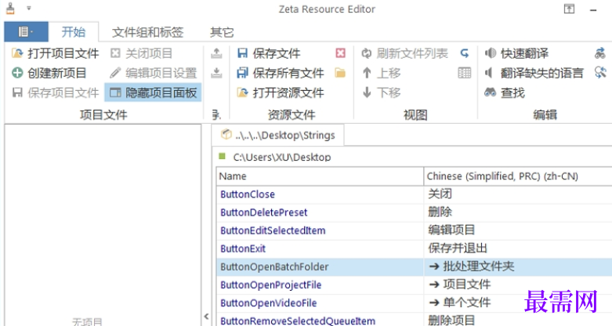
Task: Select the ButtonOpenVideoFile row name
Action: click(269, 303)
